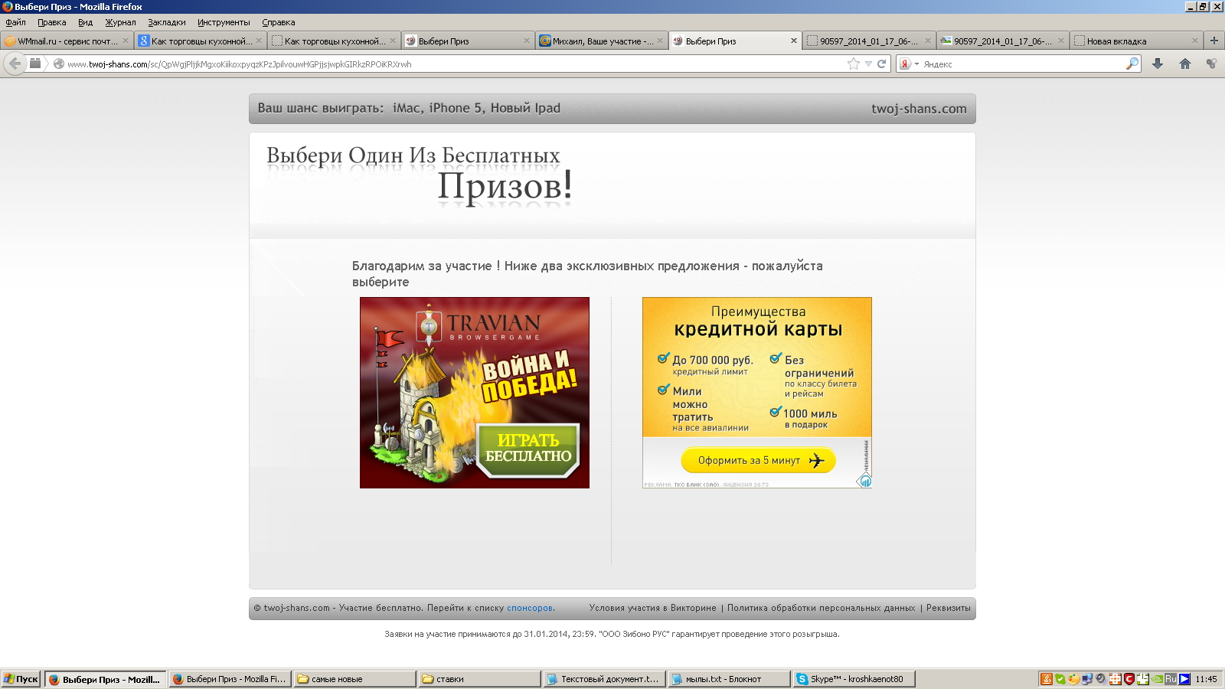Open the спонсоров link
Viewport: 1225px width, 689px height.
pyautogui.click(x=529, y=608)
